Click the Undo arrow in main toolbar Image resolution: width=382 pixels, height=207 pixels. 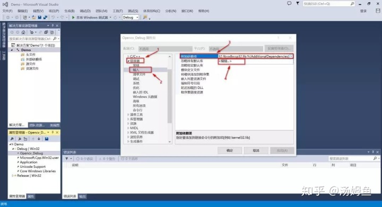[53, 17]
